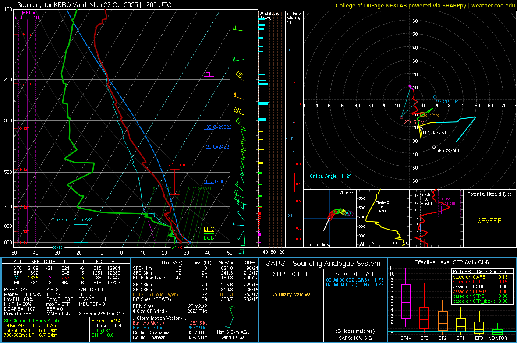The height and width of the screenshot is (343, 517).
Task: Click the Bunkers Right = 25/15 kt line
Action: click(170, 323)
